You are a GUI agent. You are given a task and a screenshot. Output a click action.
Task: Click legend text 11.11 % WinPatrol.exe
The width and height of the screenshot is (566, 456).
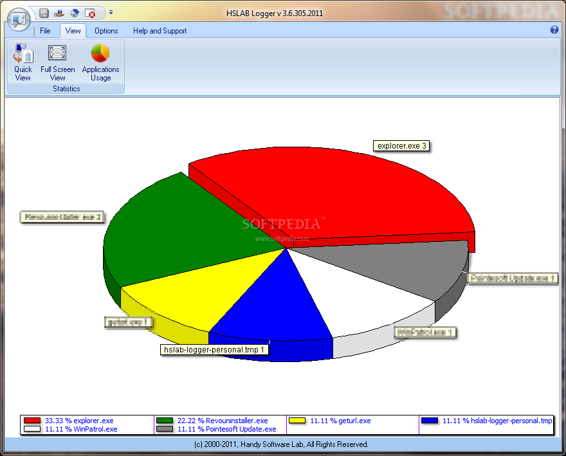[81, 429]
